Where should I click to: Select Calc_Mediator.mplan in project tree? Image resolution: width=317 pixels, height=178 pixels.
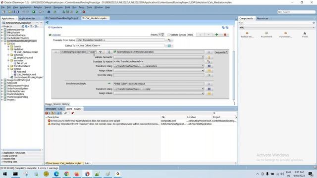(28, 52)
